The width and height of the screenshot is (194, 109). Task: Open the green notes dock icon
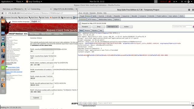coord(3,68)
